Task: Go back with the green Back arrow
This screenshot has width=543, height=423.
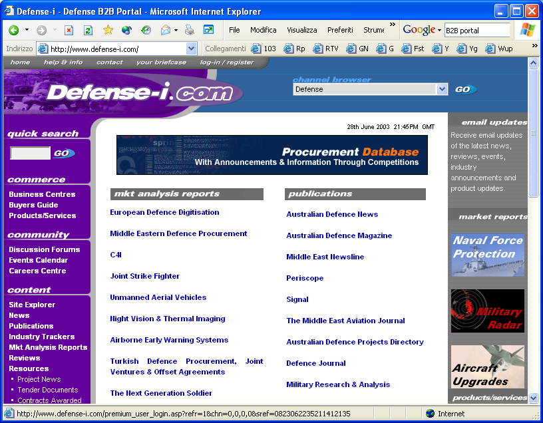Action: tap(14, 31)
